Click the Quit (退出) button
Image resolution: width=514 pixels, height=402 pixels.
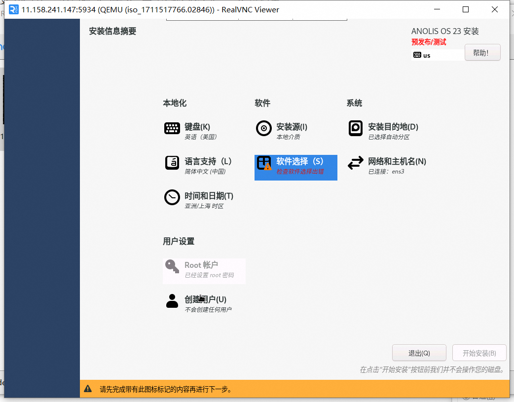(x=419, y=353)
